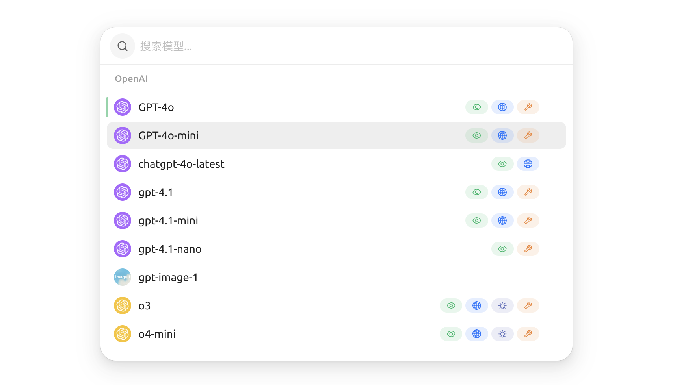This screenshot has height=385, width=699.
Task: Click the reasoning icon on o3
Action: [502, 305]
